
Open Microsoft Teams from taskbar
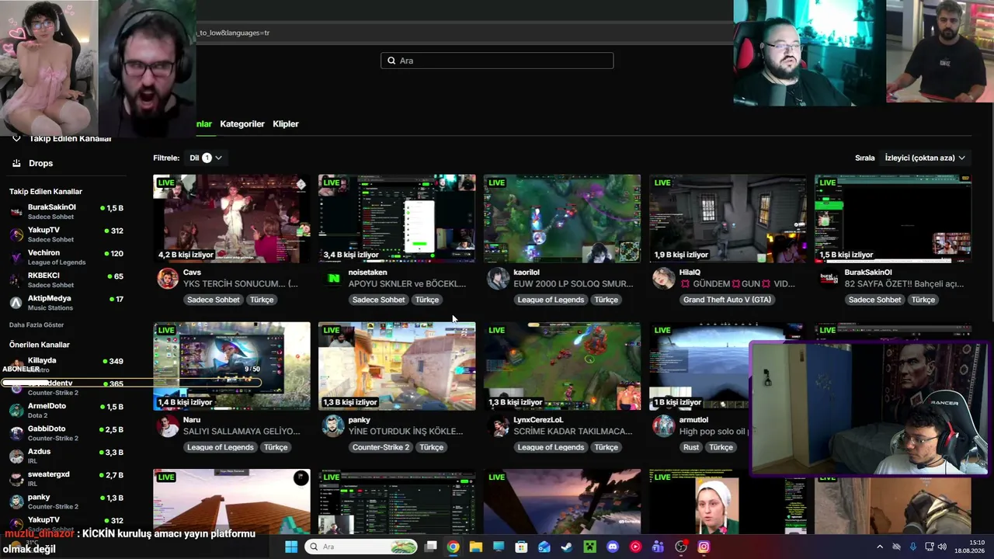click(658, 547)
